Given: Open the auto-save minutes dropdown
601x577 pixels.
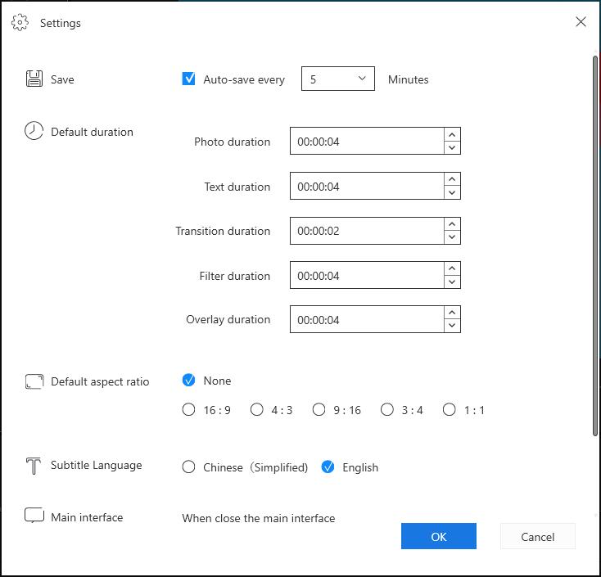Looking at the screenshot, I should [x=338, y=79].
